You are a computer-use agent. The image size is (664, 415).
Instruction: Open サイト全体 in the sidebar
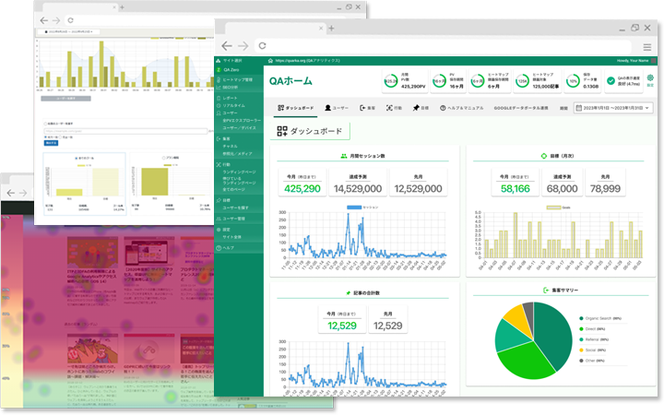pos(231,237)
